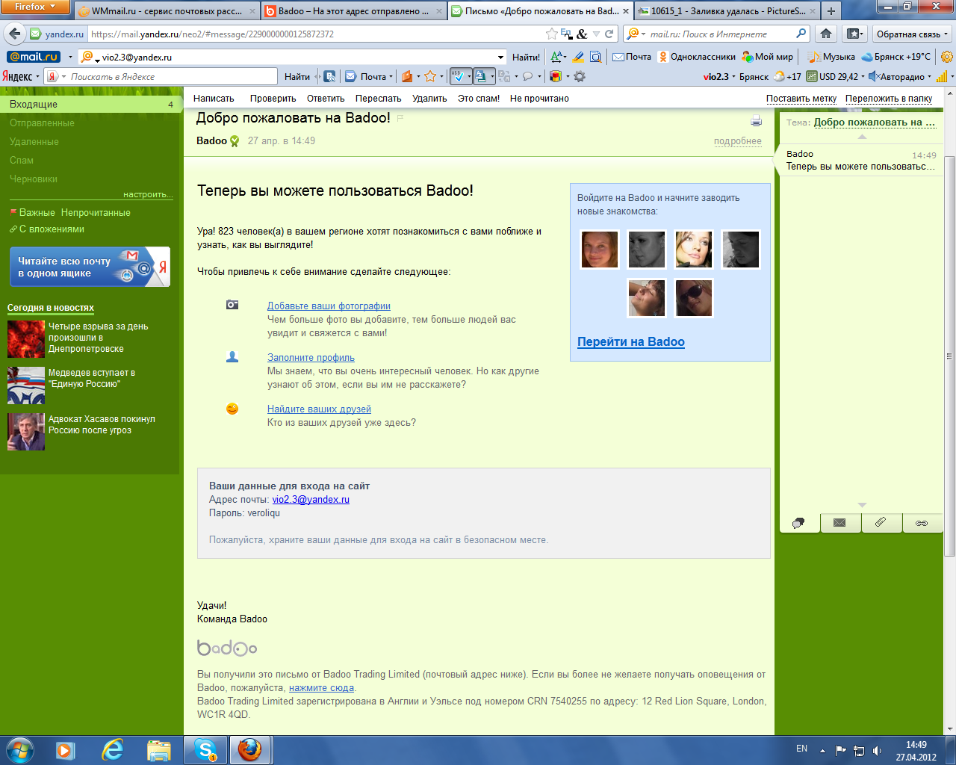Click the Музыка toolbar button

[x=832, y=57]
